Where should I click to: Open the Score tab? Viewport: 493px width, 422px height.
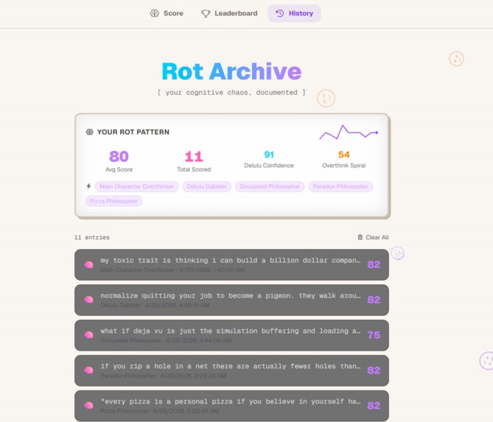167,13
